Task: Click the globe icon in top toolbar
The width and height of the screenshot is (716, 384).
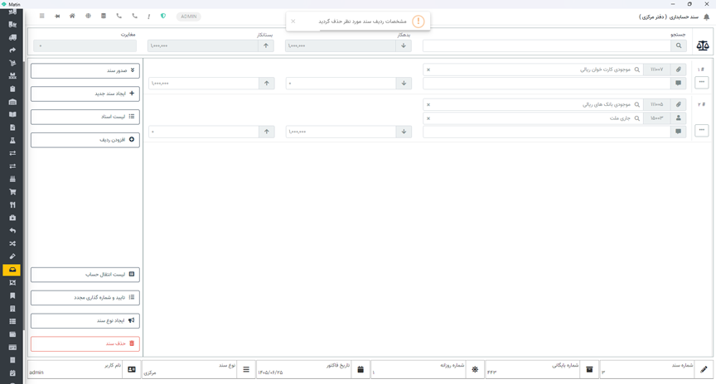Action: 88,16
